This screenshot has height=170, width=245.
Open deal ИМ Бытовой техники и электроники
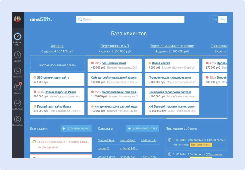click(x=171, y=106)
